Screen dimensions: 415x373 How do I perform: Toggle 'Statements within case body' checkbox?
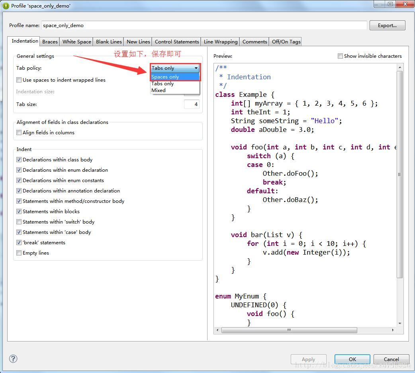pyautogui.click(x=19, y=232)
